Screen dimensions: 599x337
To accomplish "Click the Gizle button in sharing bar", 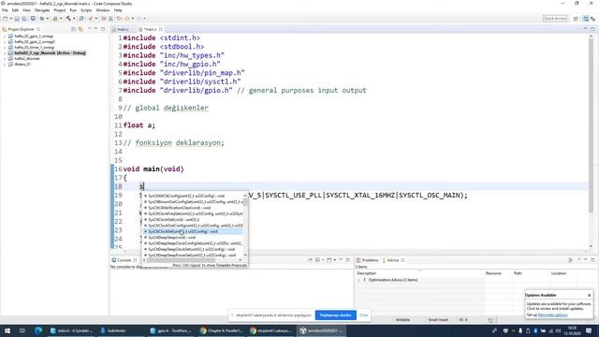I will (x=364, y=315).
